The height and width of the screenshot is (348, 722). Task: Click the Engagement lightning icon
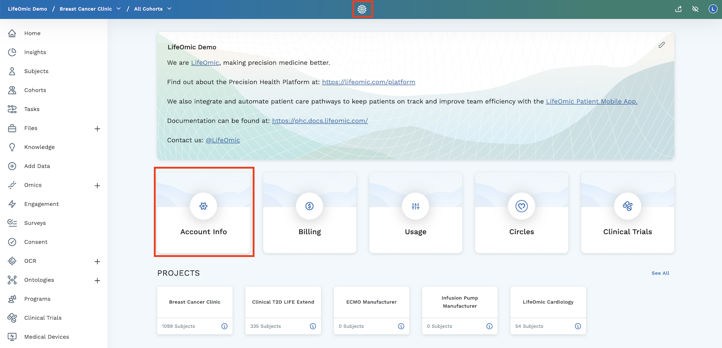click(12, 204)
